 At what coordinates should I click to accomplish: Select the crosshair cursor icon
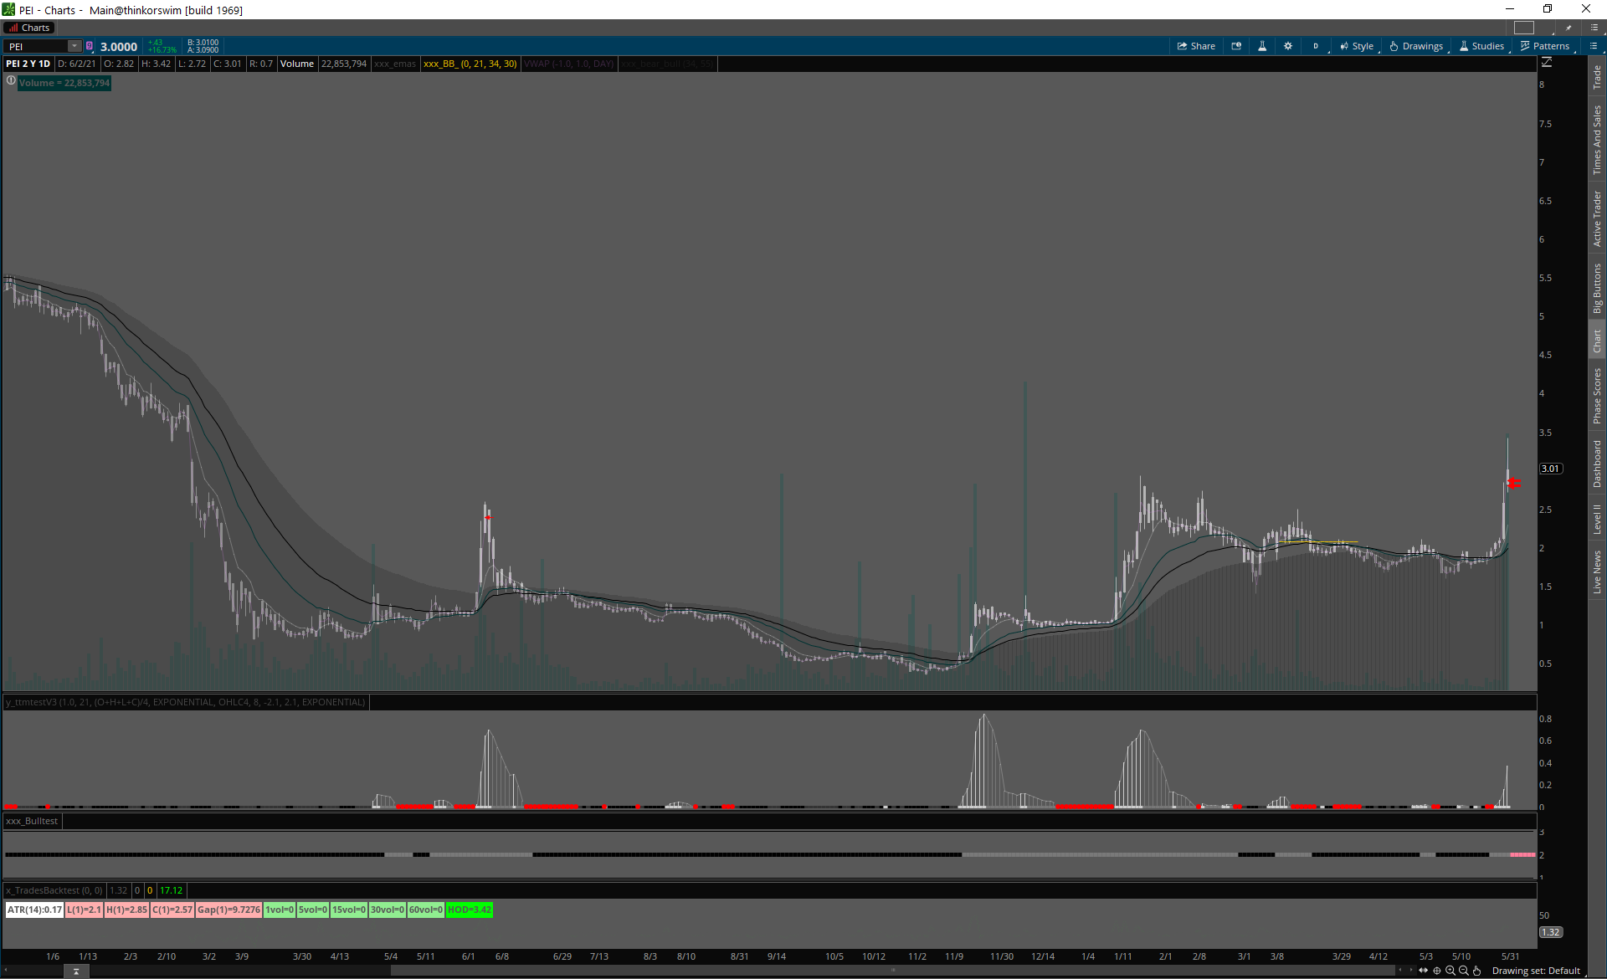1437,971
